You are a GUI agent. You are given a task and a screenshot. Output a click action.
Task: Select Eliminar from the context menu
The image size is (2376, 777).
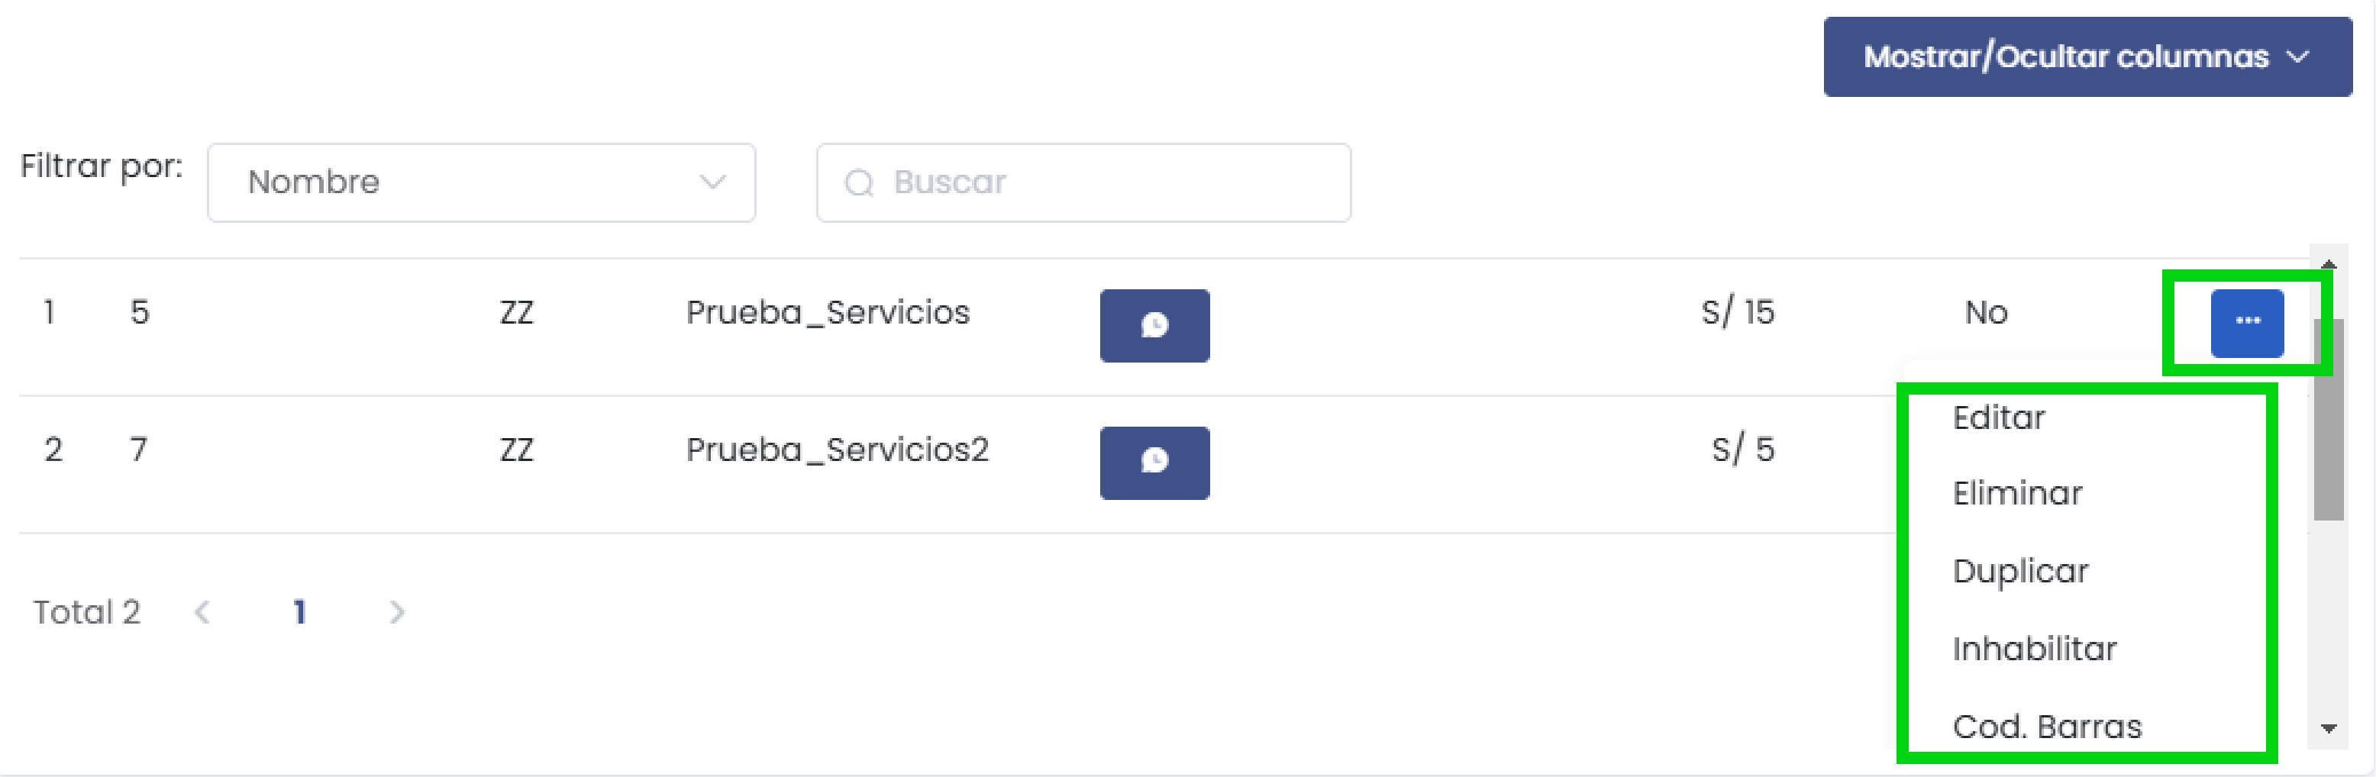[x=2017, y=494]
